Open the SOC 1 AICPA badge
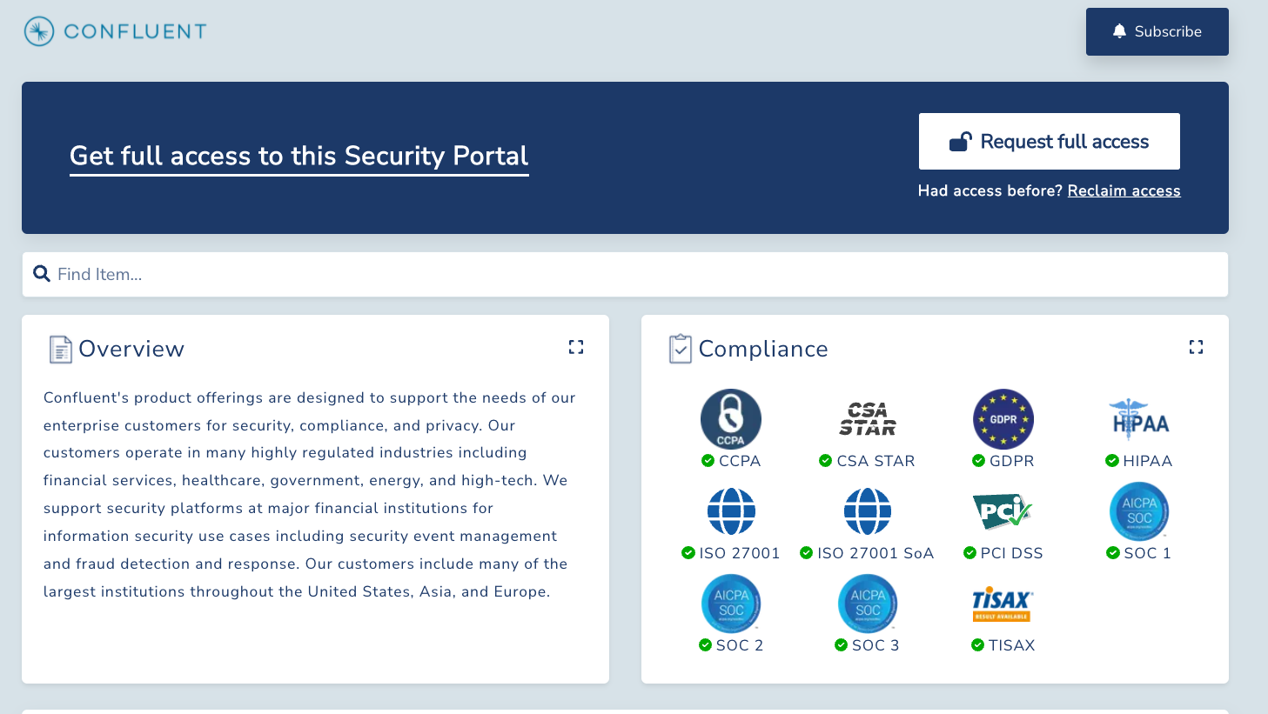This screenshot has width=1268, height=714. [x=1139, y=511]
